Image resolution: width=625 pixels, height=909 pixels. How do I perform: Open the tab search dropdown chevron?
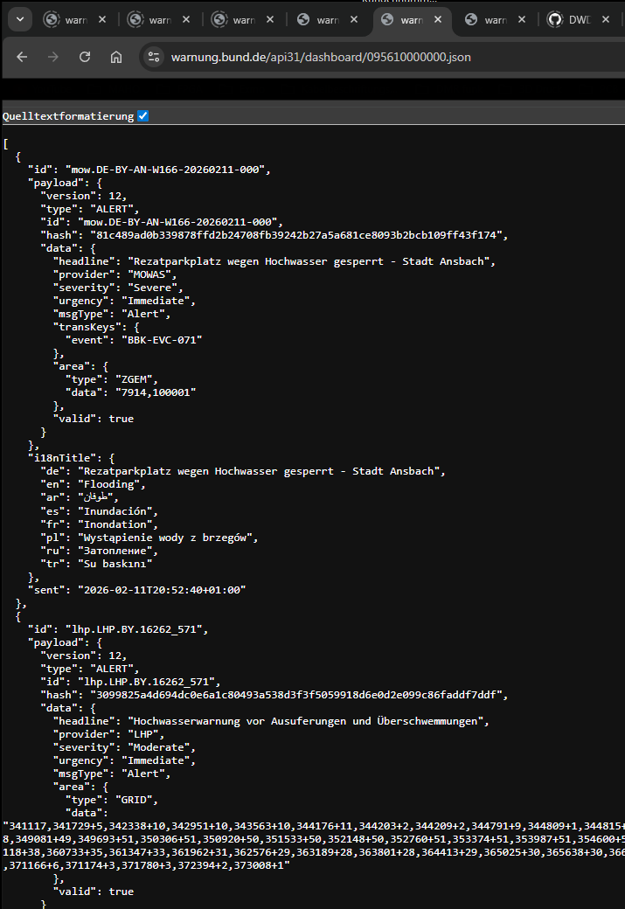(x=18, y=19)
